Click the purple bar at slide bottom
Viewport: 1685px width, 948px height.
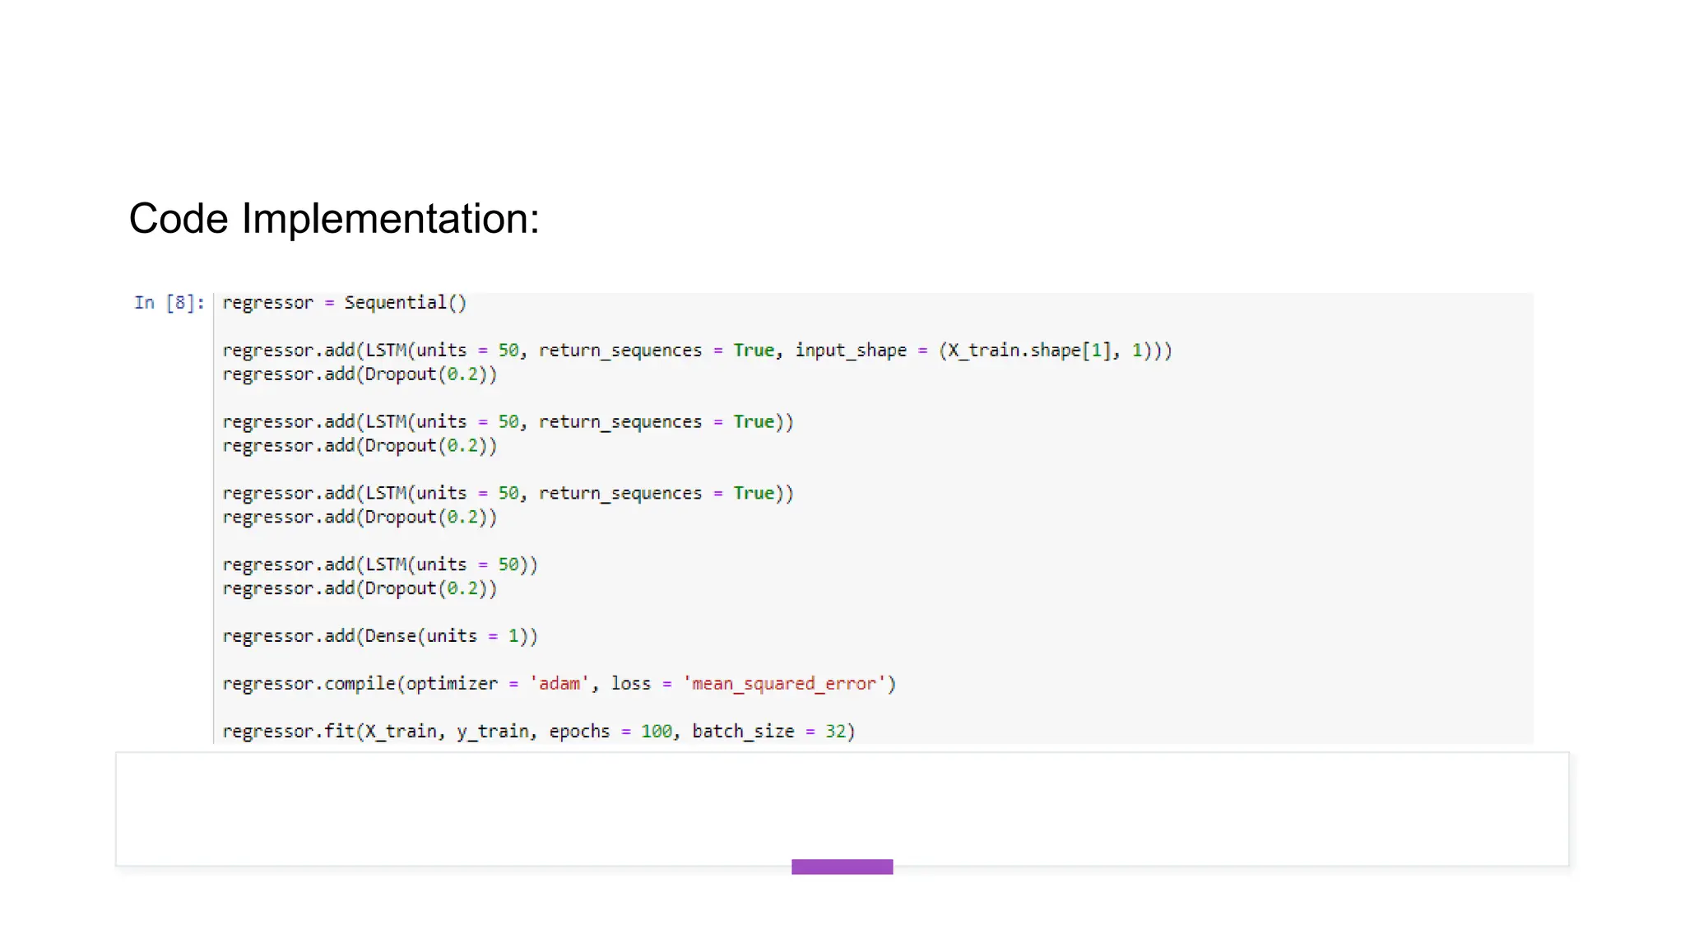click(x=842, y=867)
